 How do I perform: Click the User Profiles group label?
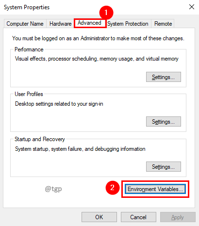[29, 94]
